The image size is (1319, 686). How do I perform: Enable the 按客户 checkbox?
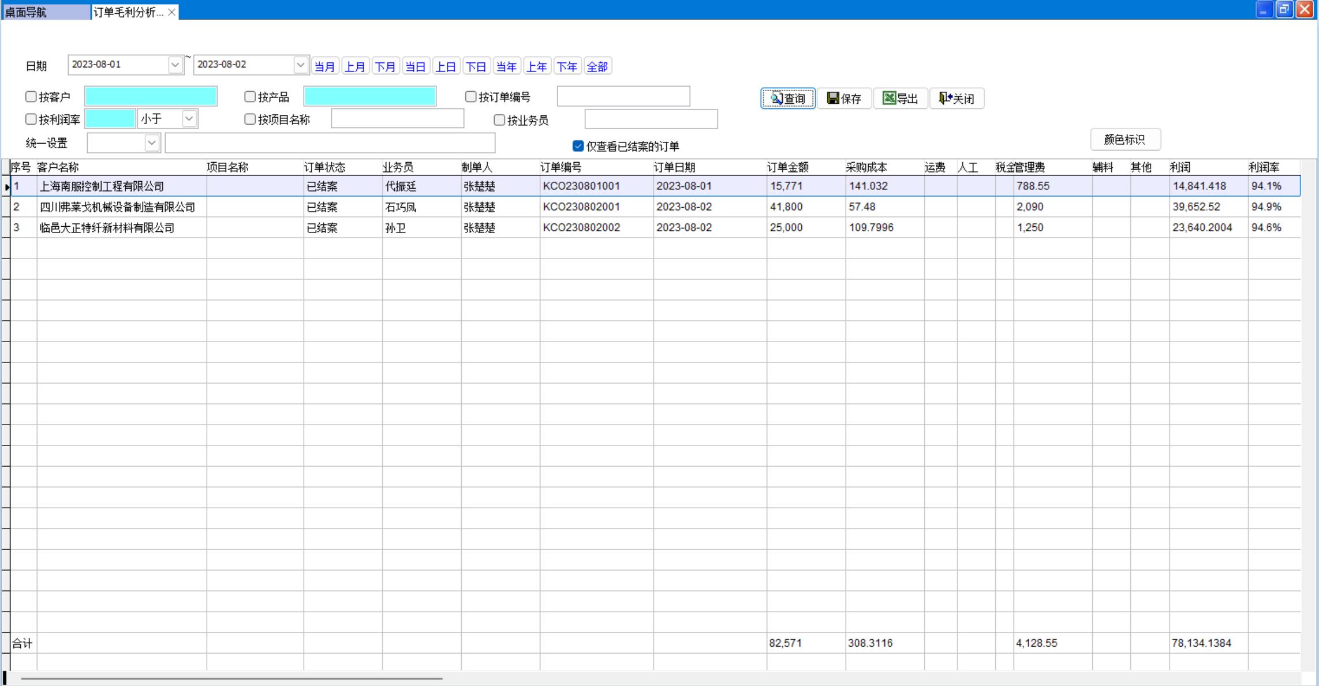[31, 97]
